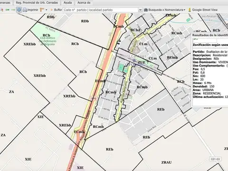Image resolution: width=228 pixels, height=171 pixels.
Task: Go to previous map view arrow
Action: pyautogui.click(x=7, y=10)
